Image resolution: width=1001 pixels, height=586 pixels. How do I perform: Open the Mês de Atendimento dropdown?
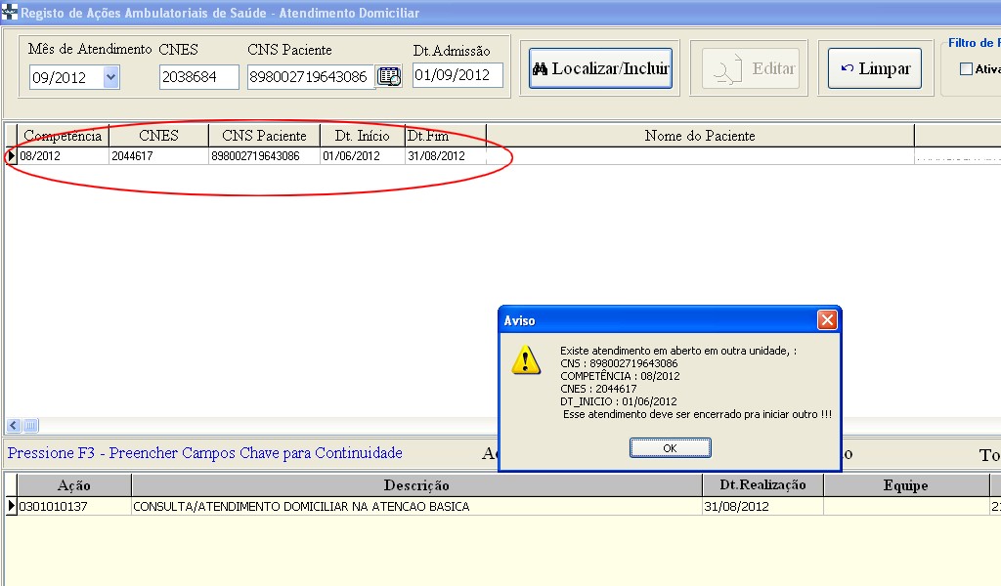(x=110, y=77)
